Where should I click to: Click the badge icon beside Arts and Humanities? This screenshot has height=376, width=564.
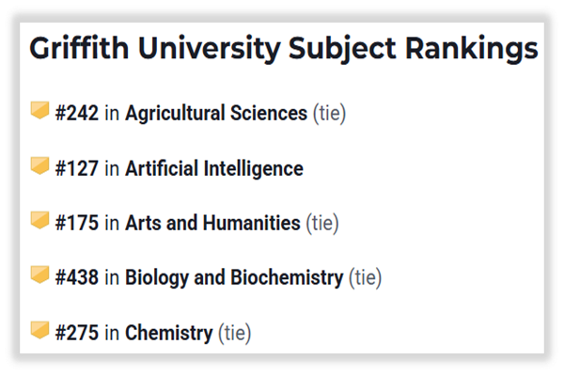(x=40, y=221)
